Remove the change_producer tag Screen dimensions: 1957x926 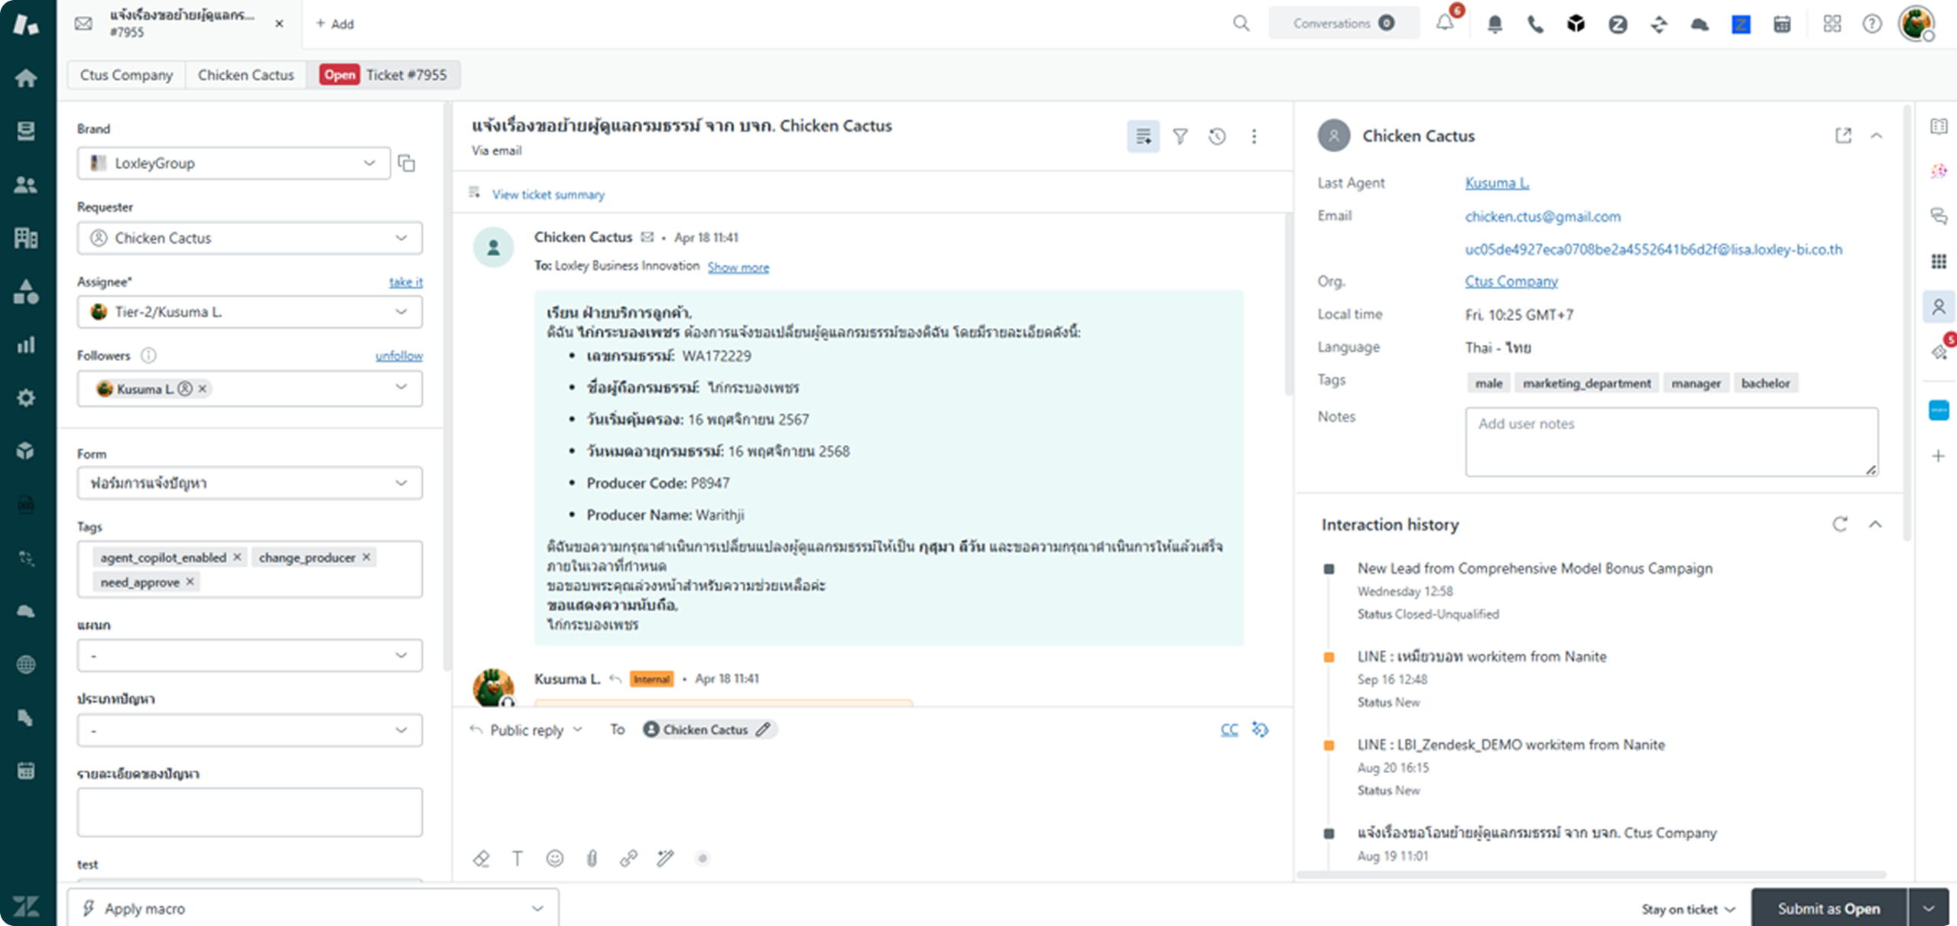pyautogui.click(x=366, y=557)
